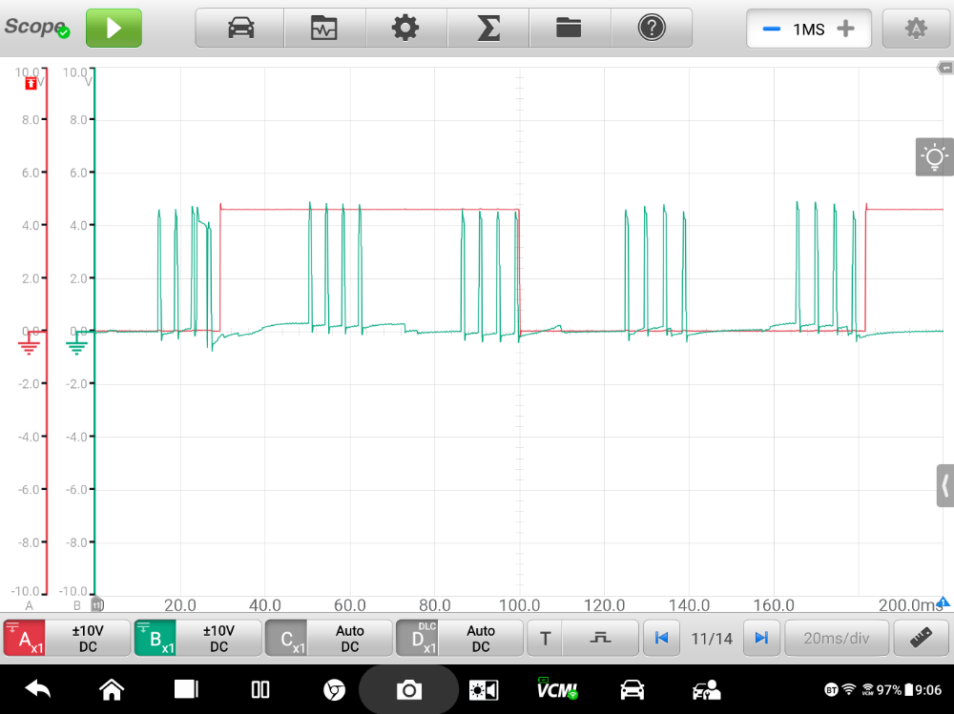954x714 pixels.
Task: Open the waveform presets icon
Action: [324, 29]
